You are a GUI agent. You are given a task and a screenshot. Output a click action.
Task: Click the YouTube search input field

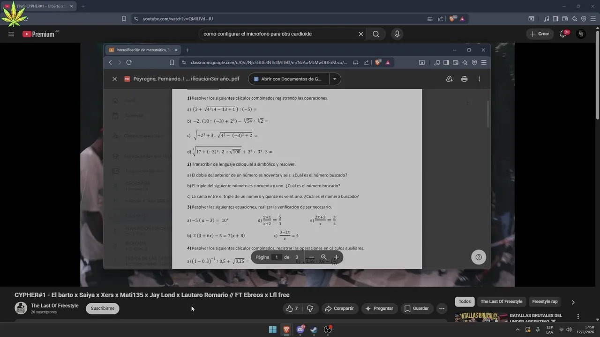(279, 34)
